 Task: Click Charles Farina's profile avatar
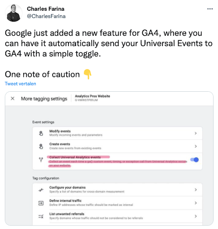pos(13,13)
